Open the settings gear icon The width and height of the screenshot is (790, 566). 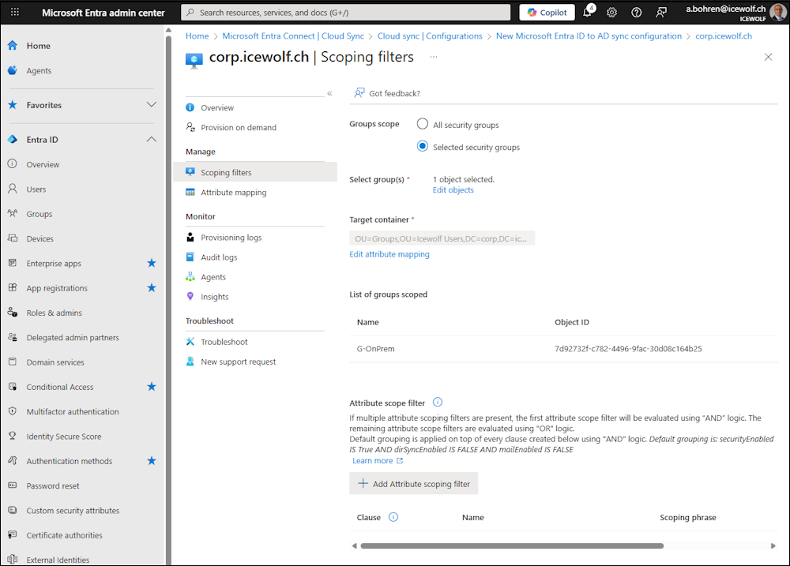611,13
